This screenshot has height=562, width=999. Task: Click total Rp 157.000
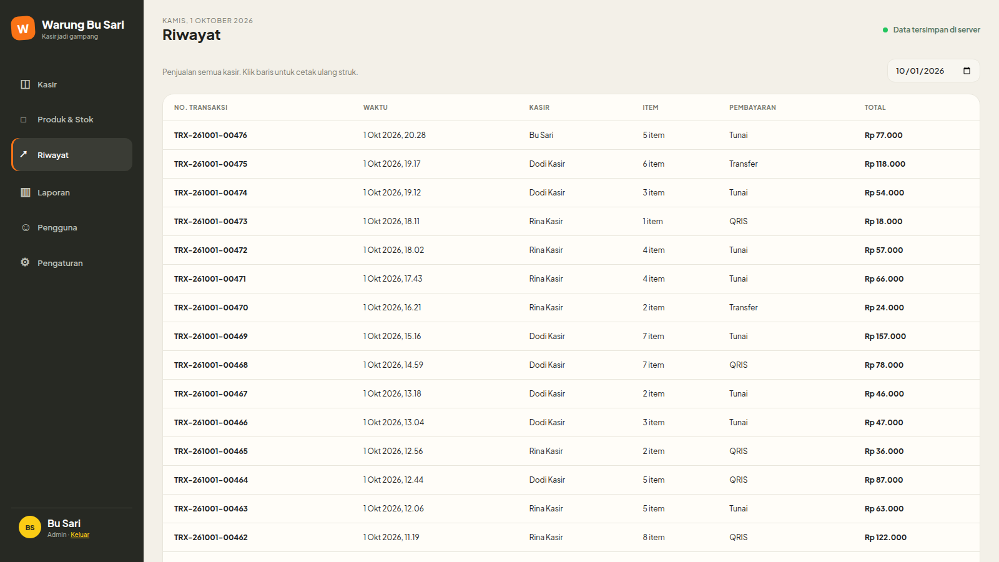click(885, 336)
